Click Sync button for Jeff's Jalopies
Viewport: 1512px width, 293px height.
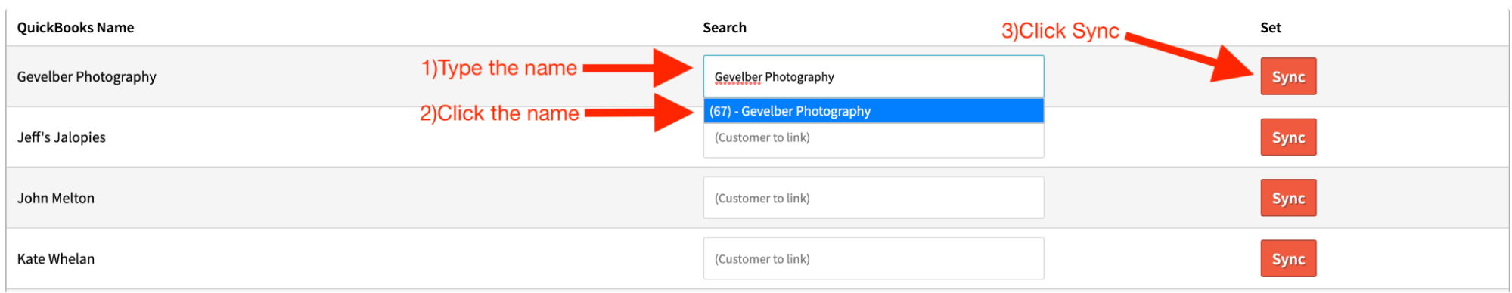pos(1288,137)
